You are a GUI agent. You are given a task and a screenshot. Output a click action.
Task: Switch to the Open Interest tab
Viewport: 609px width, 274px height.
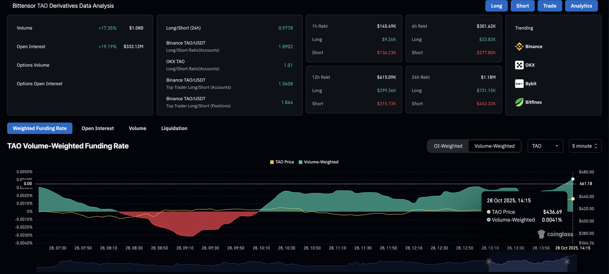98,128
